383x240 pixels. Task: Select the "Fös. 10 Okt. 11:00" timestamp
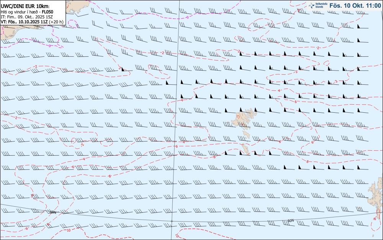pos(355,5)
